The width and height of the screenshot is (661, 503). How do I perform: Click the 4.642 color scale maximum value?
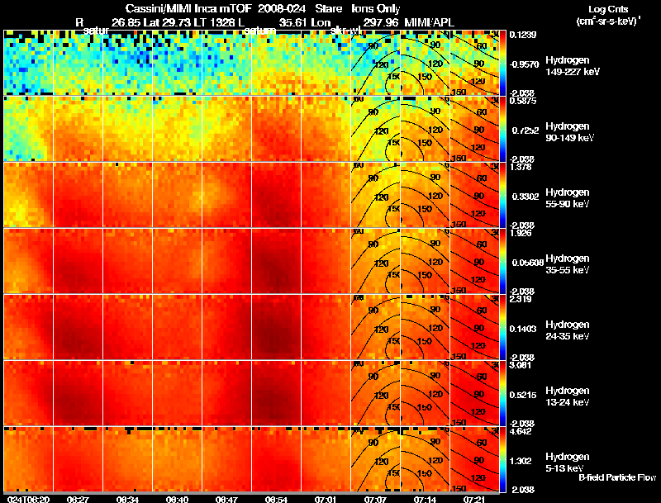click(521, 431)
